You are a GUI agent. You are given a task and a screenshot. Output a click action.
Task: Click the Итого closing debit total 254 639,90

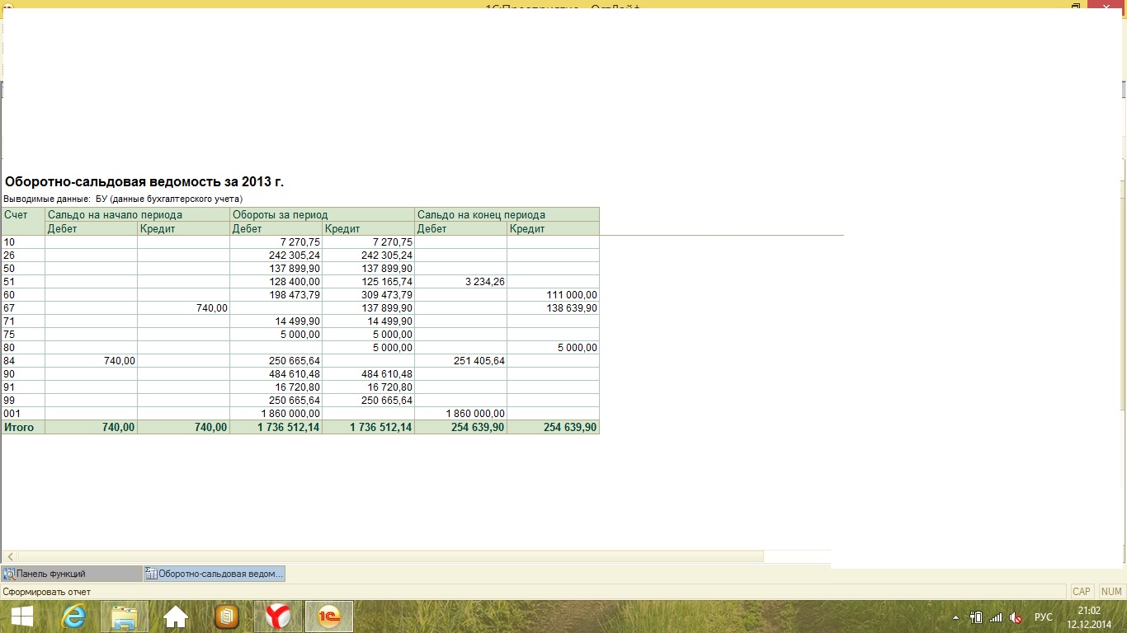coord(460,428)
